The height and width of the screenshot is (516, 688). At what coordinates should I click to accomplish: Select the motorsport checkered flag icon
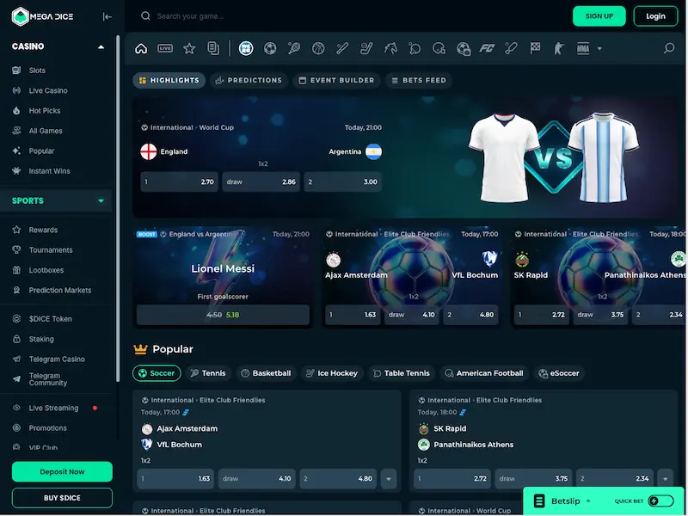[535, 48]
